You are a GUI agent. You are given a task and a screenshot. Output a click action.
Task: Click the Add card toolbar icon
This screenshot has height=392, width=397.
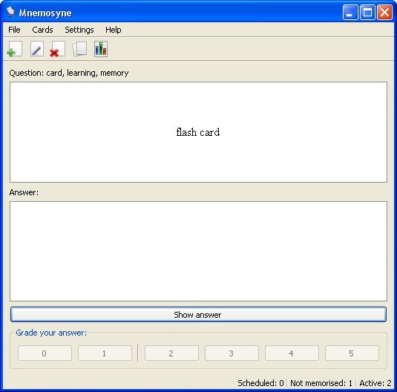click(x=15, y=49)
